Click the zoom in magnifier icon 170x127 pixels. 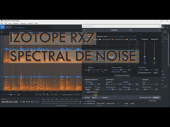[x=36, y=95]
